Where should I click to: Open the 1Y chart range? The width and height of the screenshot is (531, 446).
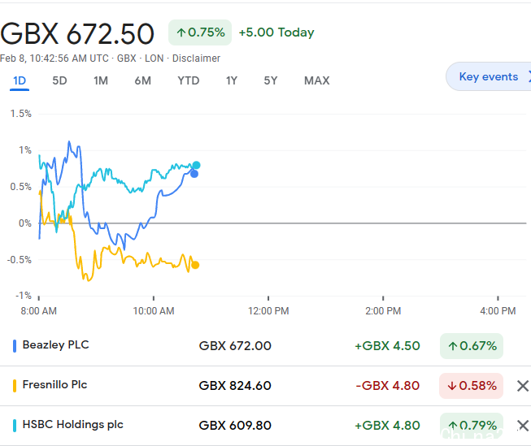click(x=232, y=80)
